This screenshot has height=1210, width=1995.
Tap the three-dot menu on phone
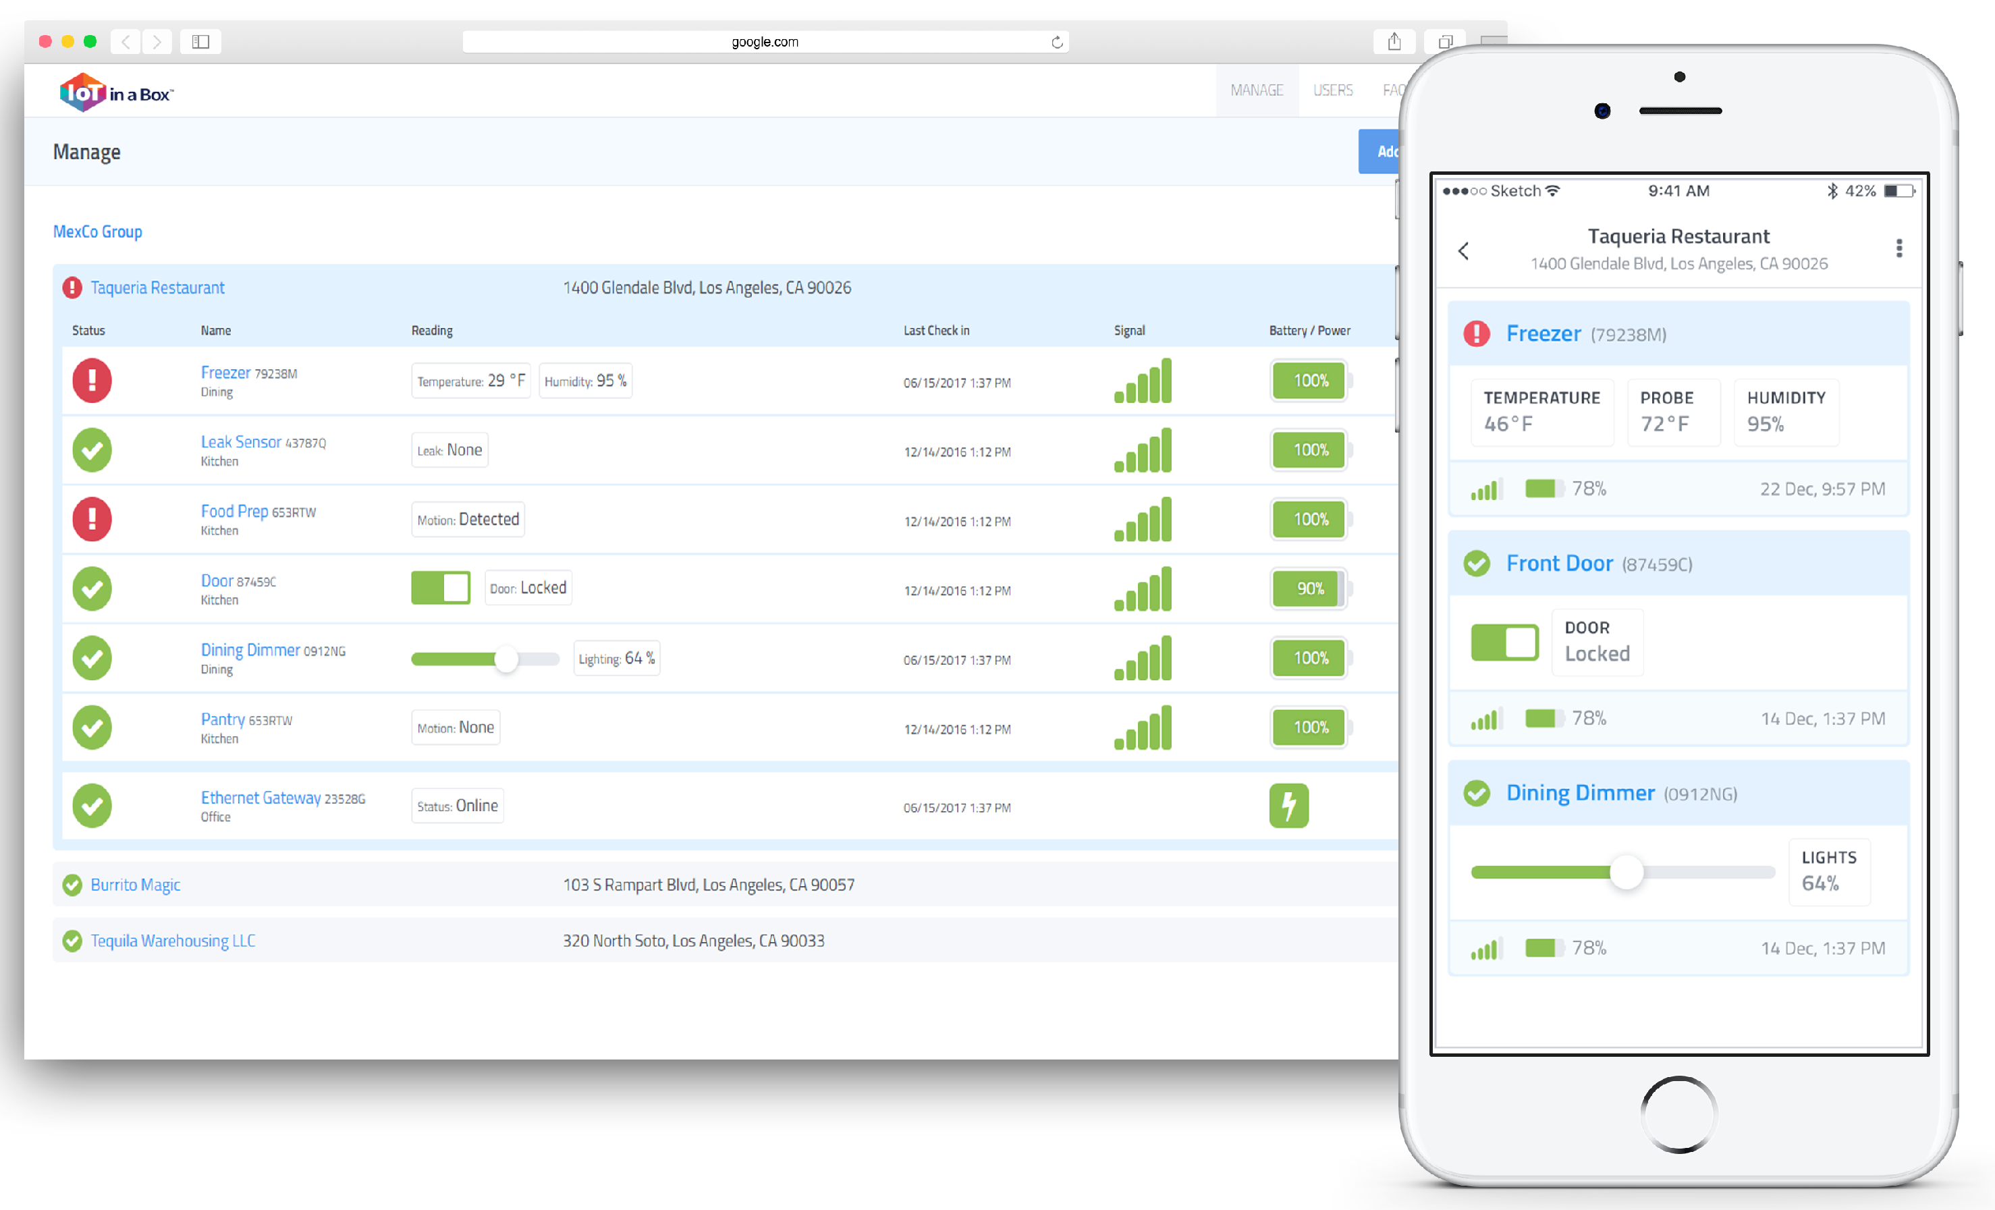1898,248
